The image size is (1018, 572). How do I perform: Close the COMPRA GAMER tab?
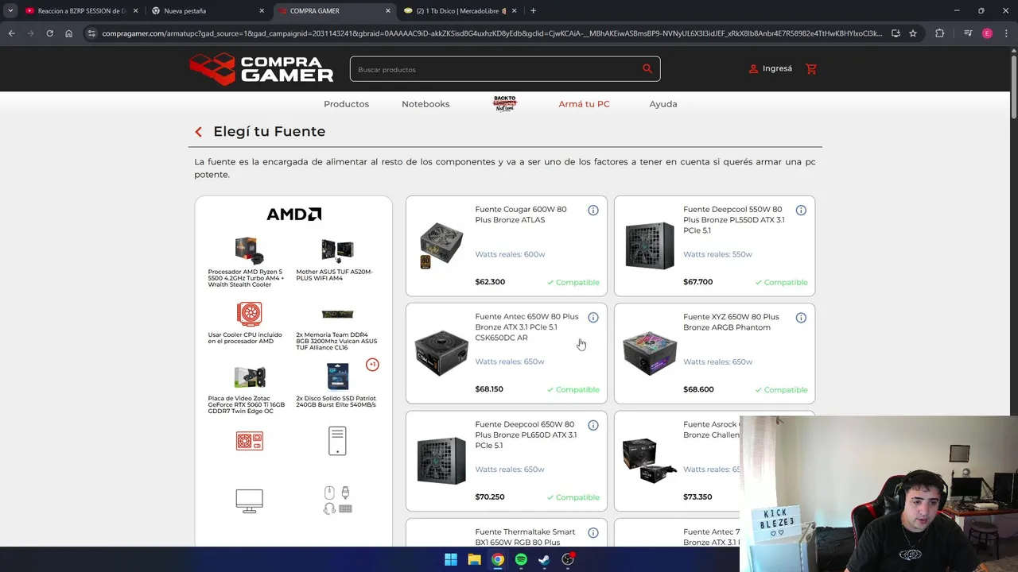click(x=388, y=11)
